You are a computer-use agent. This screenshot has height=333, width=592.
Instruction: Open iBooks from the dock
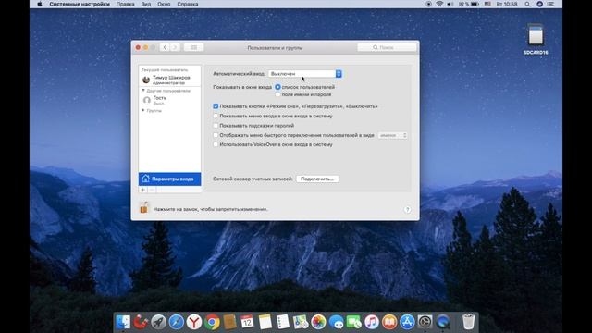pyautogui.click(x=389, y=322)
